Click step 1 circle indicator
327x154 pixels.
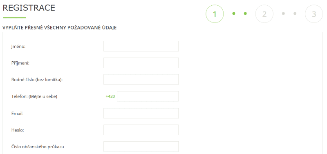point(215,14)
